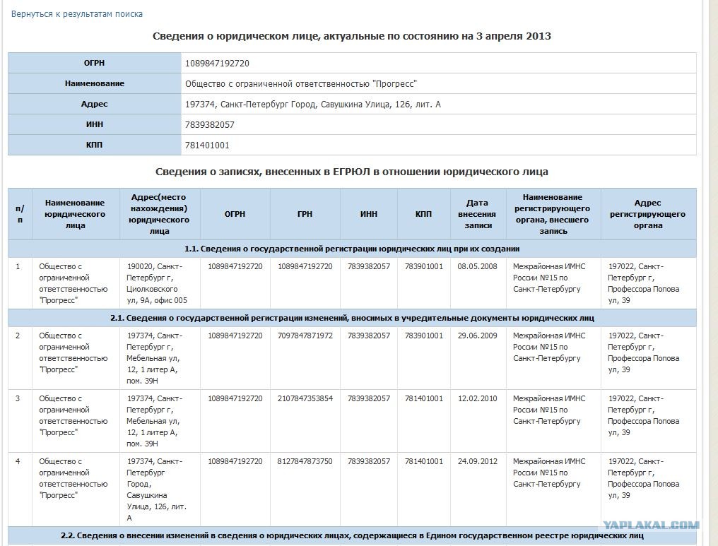
Task: Click the 'Адрес регистрирующего органа' column header
Action: pyautogui.click(x=648, y=214)
